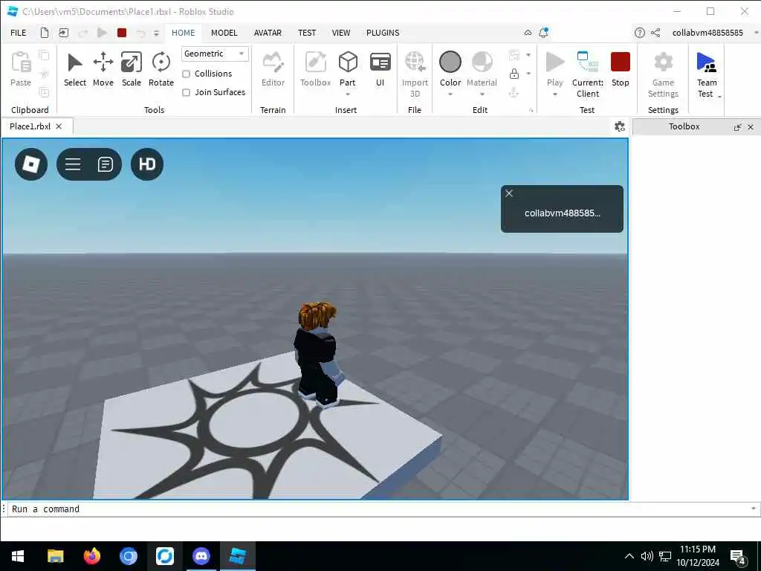Click the Group icon in Edit group
The height and width of the screenshot is (571, 761).
[514, 55]
